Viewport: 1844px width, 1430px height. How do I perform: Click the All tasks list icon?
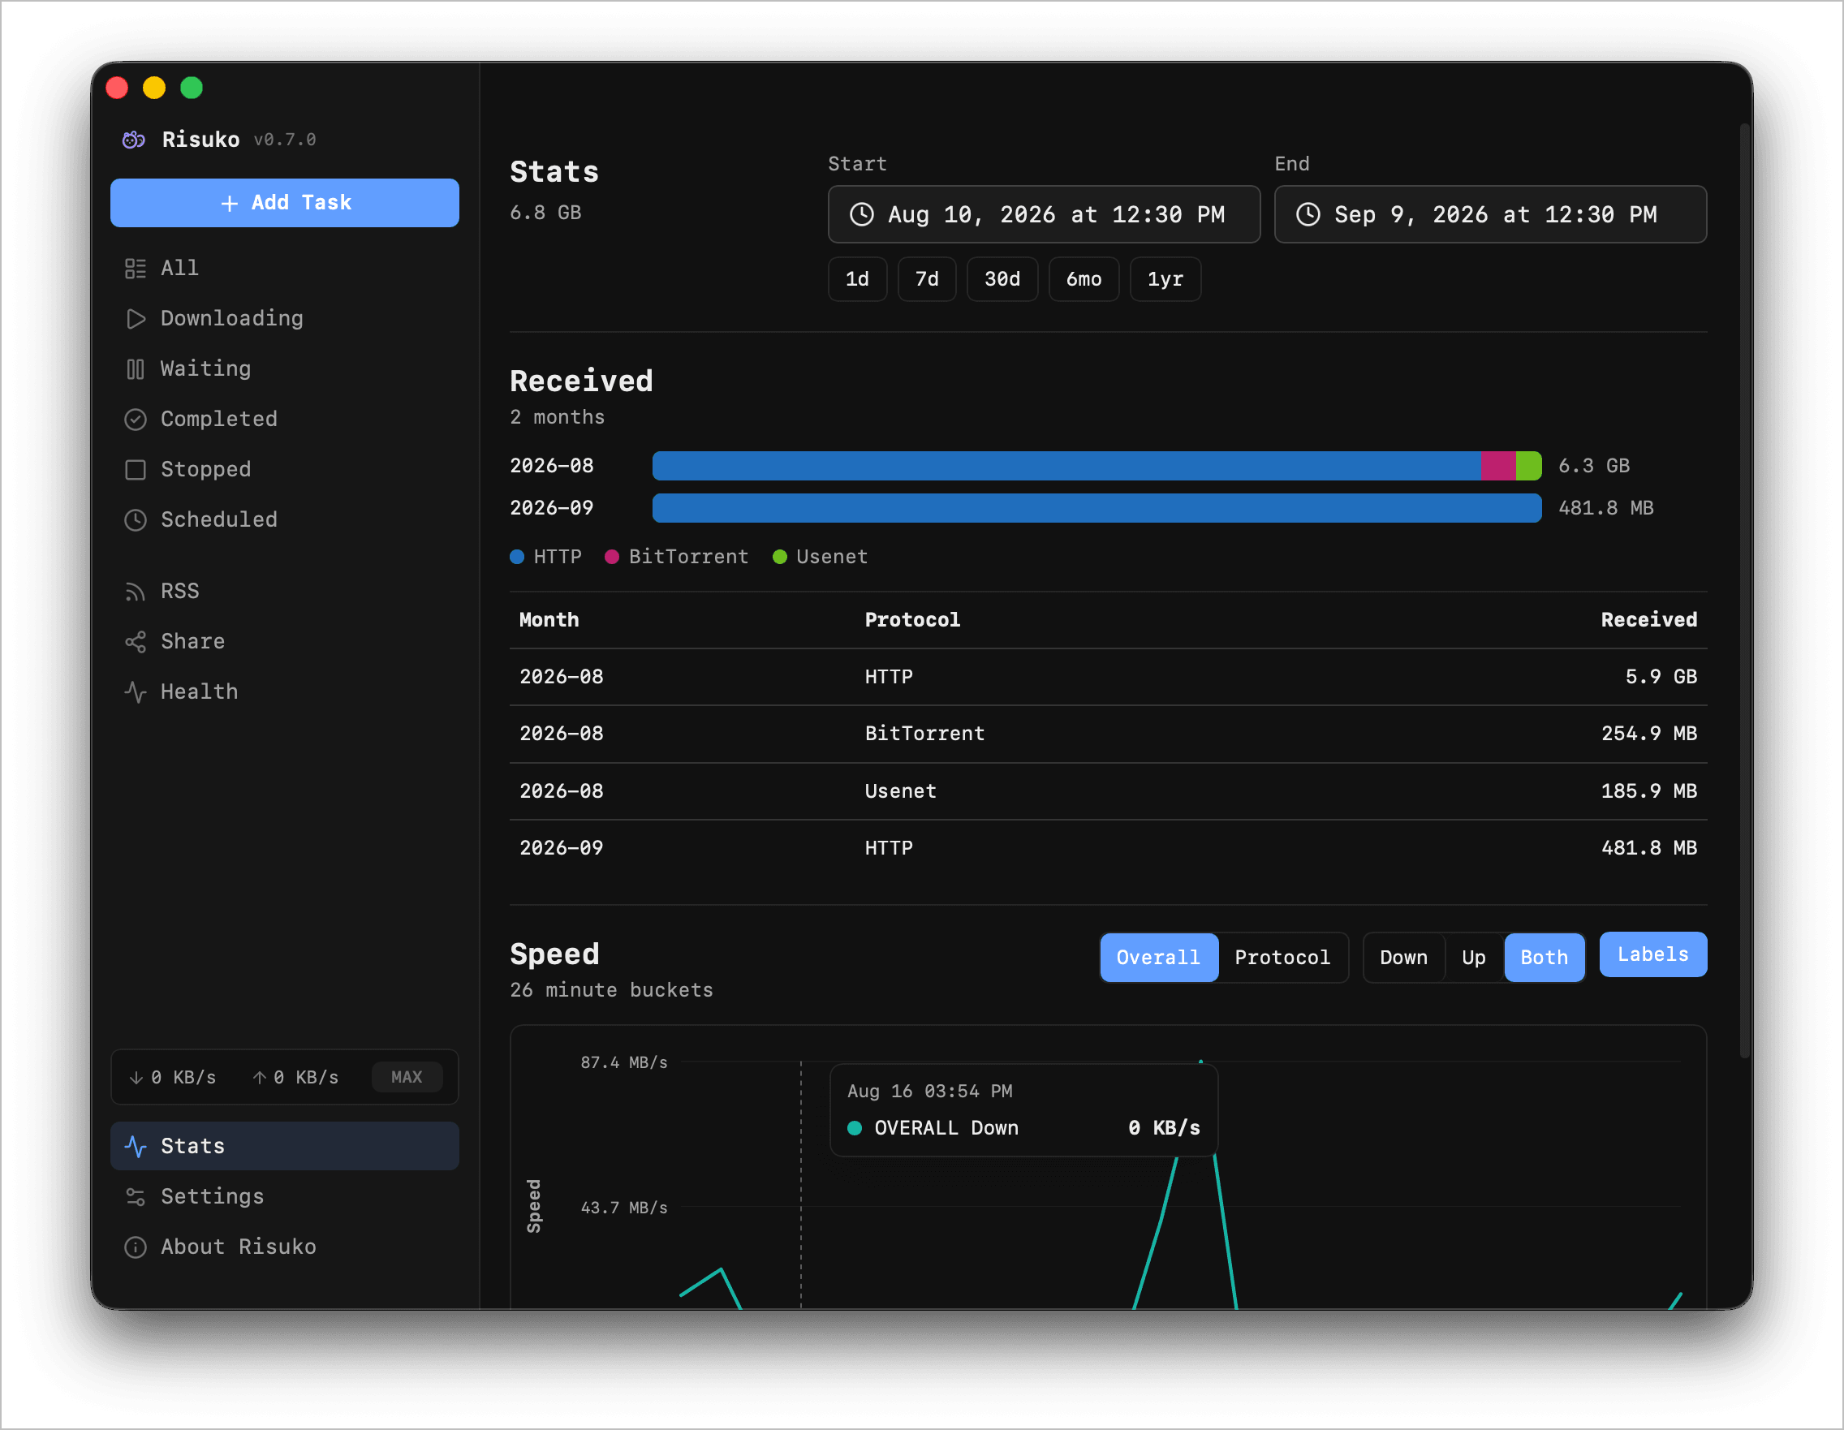135,269
